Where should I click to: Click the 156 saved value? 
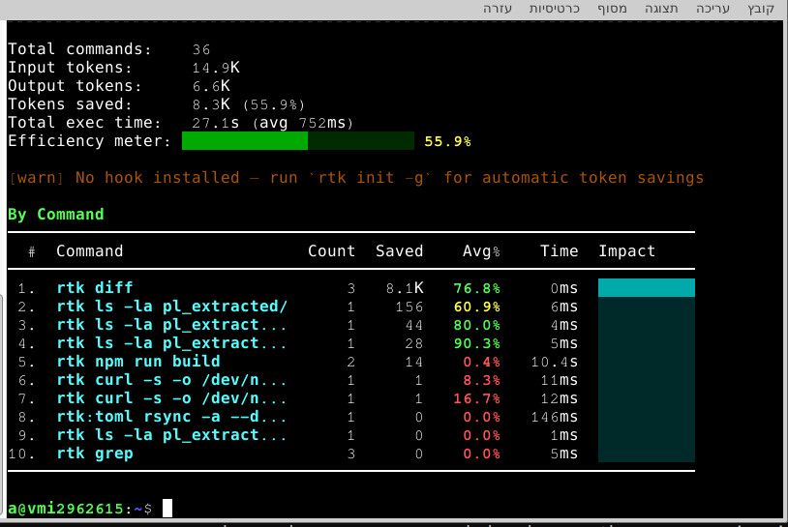point(409,307)
